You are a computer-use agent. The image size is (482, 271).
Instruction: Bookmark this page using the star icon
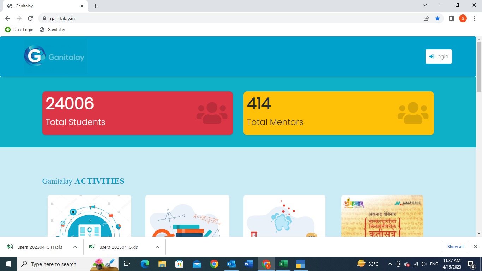point(438,18)
